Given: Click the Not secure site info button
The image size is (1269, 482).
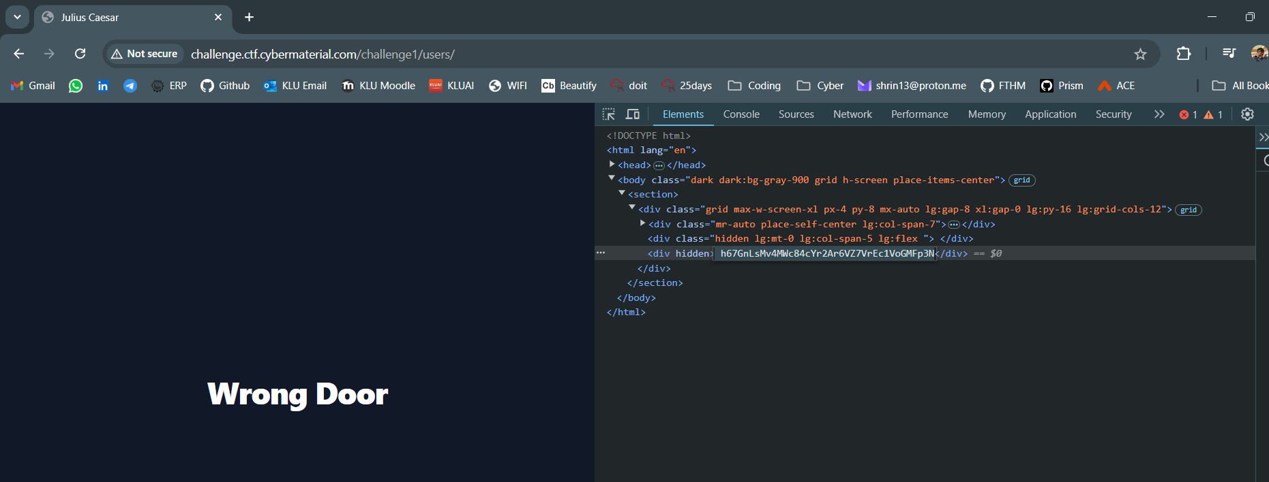Looking at the screenshot, I should point(145,54).
